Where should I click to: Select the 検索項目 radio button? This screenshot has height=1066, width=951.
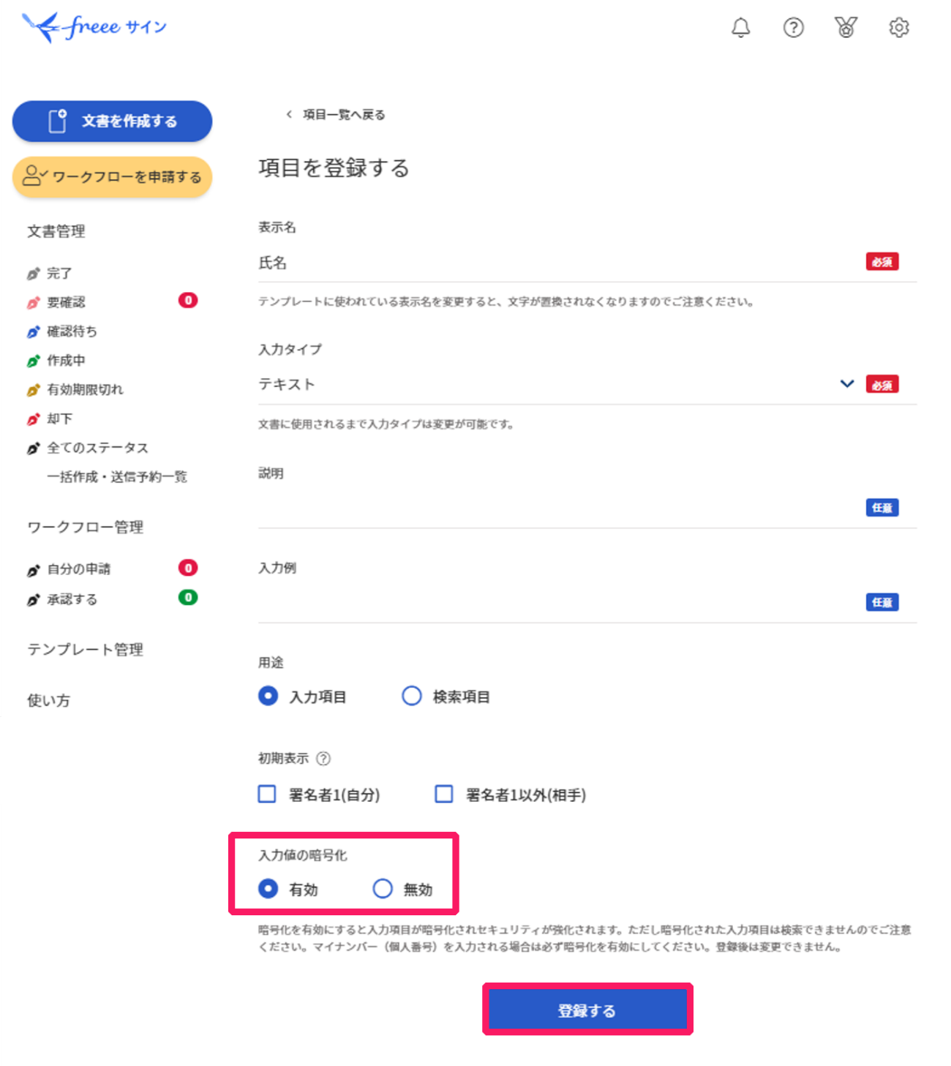pos(412,696)
